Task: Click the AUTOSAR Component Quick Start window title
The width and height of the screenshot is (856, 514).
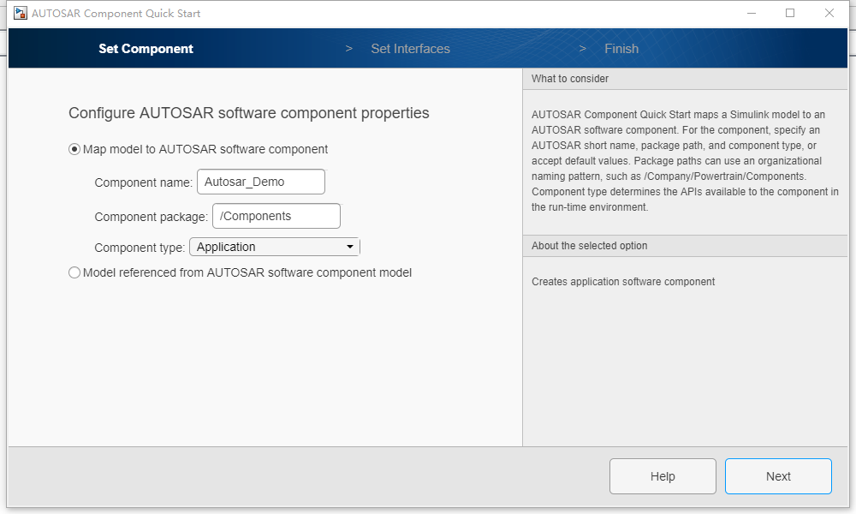Action: (x=116, y=13)
